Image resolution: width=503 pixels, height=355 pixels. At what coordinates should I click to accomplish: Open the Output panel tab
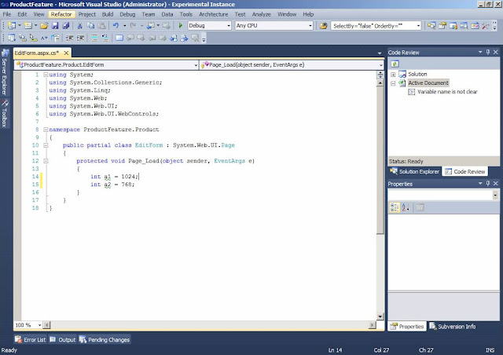tap(63, 339)
